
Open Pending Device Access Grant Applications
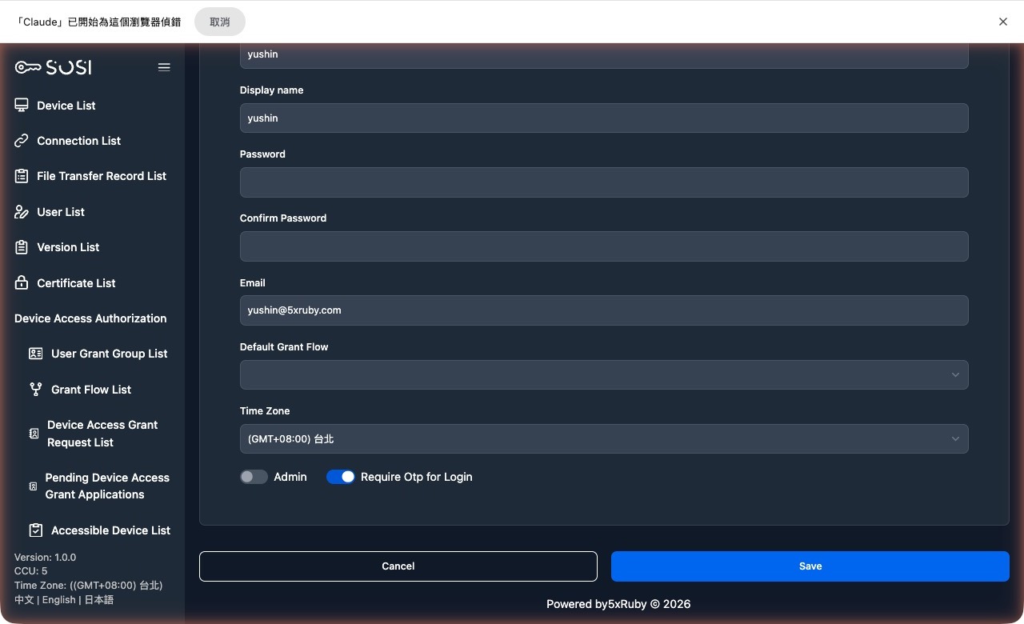coord(107,486)
